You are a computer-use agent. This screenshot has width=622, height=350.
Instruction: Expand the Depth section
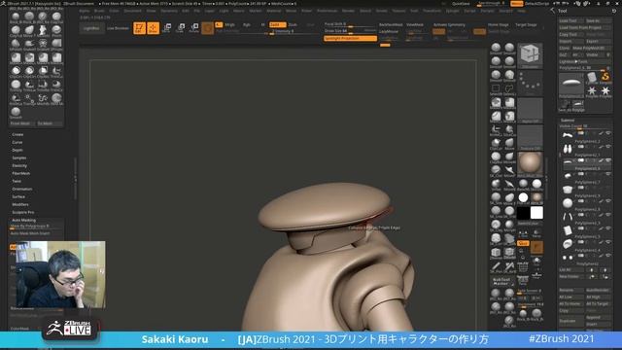pos(17,150)
